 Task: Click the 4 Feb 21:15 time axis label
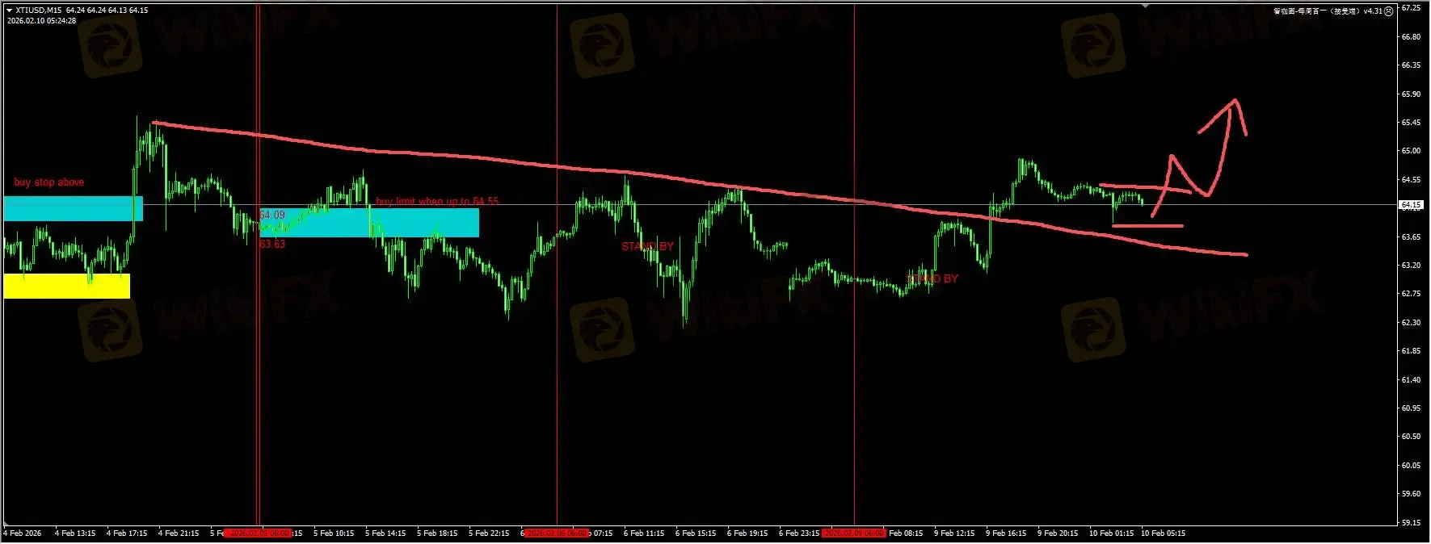click(x=179, y=534)
